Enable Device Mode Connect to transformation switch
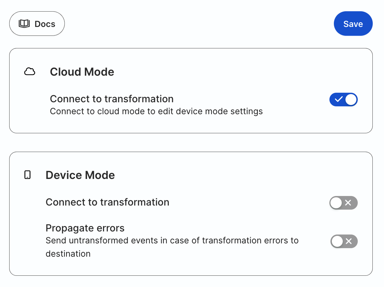 [x=343, y=202]
